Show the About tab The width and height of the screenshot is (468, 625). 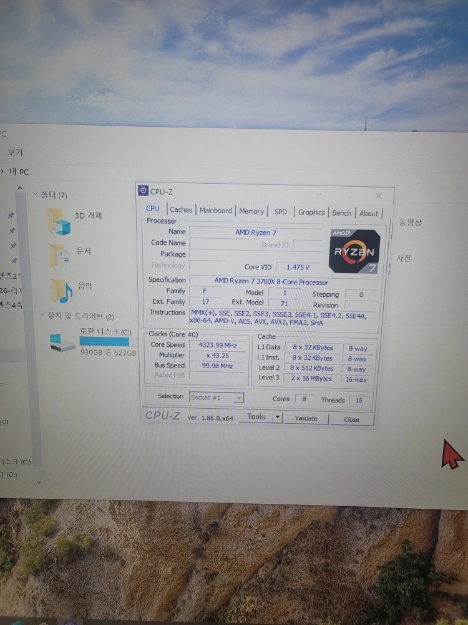pos(369,213)
